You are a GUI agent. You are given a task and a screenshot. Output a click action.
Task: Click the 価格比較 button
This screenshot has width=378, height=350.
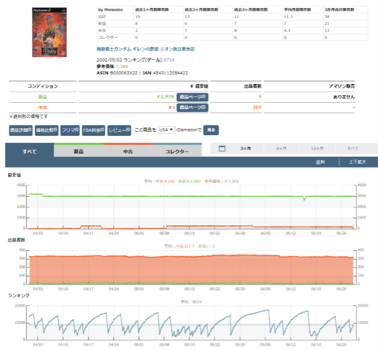pyautogui.click(x=46, y=131)
